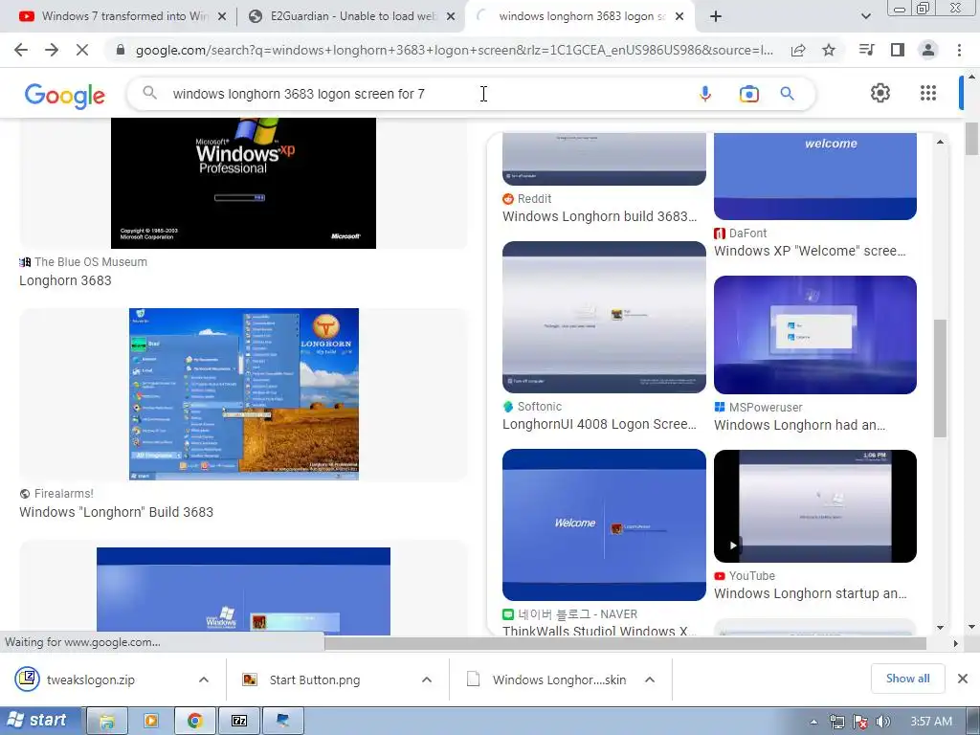Submit search with magnifier button
The image size is (980, 735).
787,94
